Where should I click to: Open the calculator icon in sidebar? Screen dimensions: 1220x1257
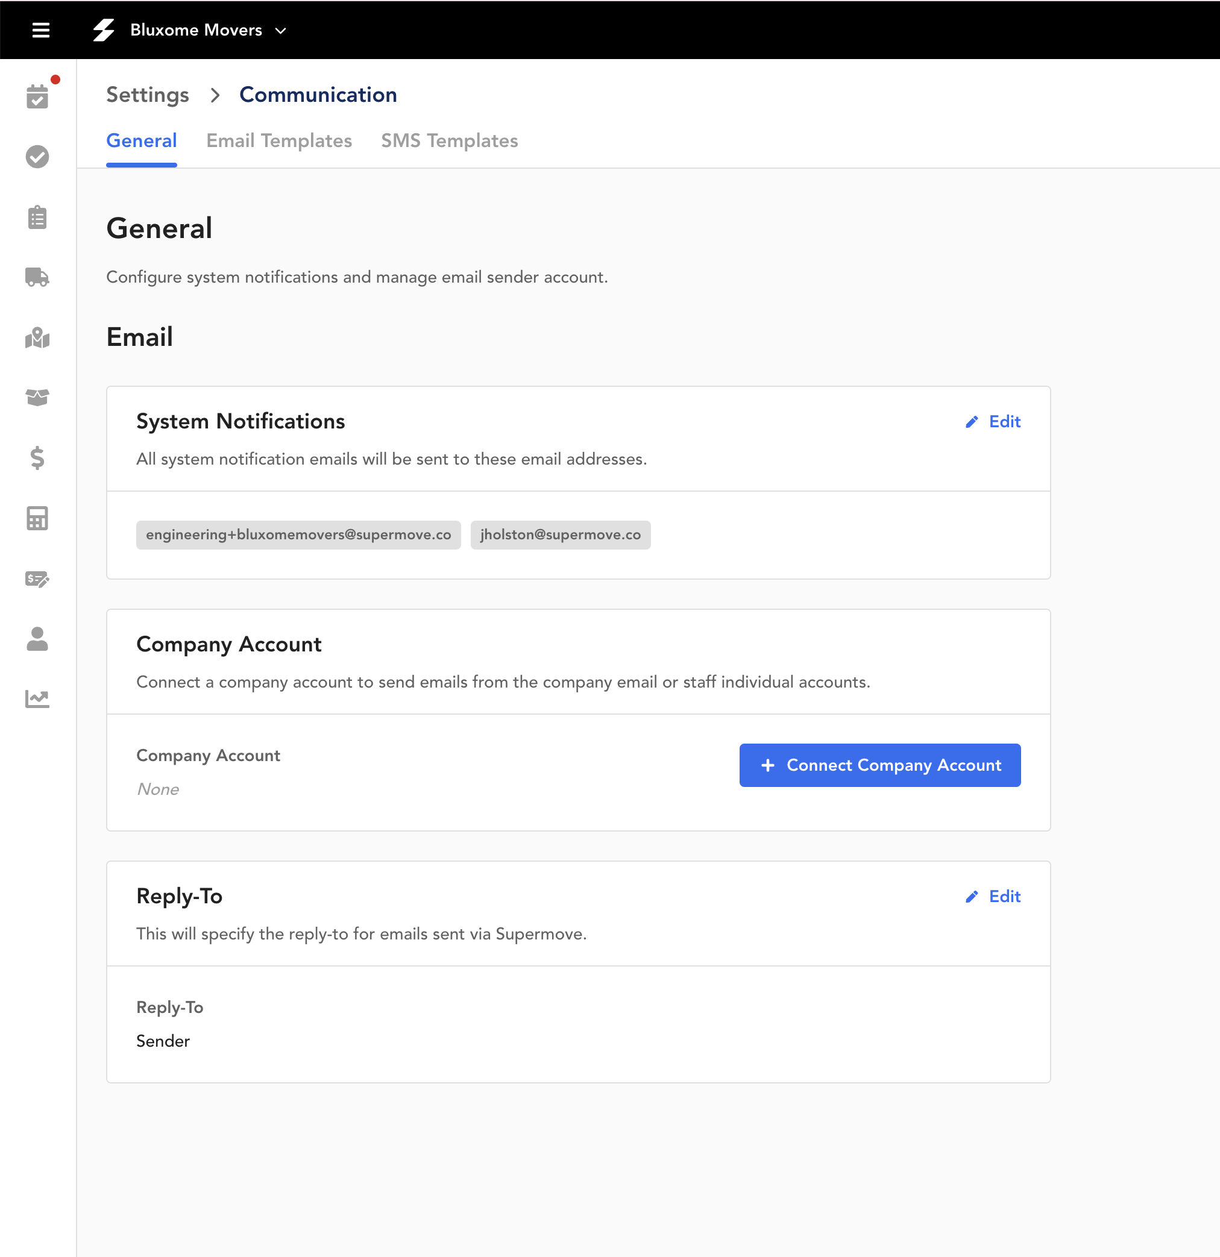37,518
